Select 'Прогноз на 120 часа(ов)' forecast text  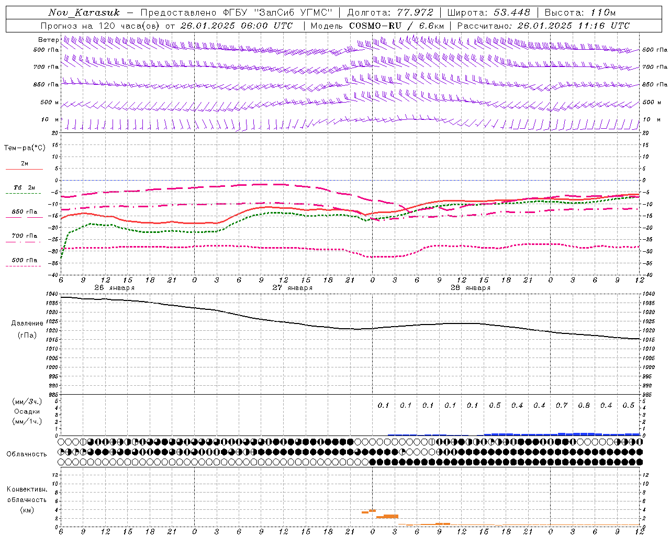(x=101, y=26)
